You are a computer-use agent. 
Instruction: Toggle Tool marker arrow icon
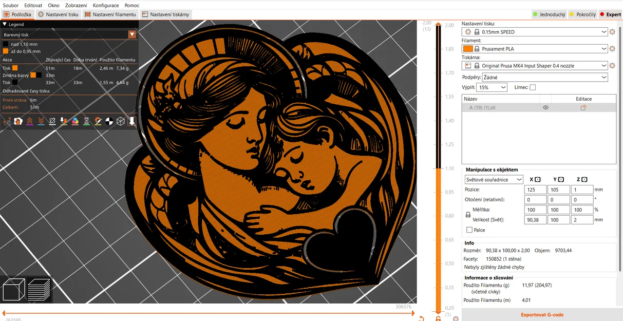[x=131, y=121]
